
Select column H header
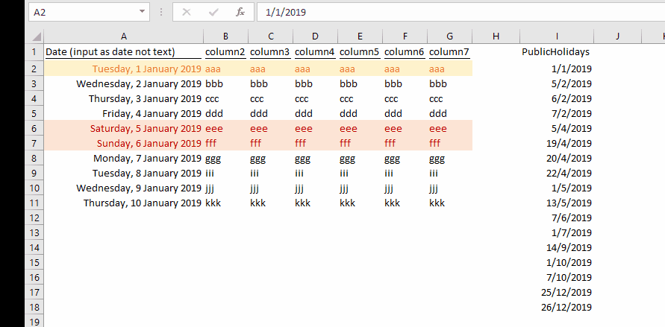point(496,36)
